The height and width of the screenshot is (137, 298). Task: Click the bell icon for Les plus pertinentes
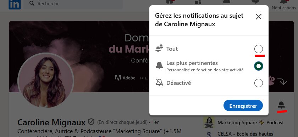(x=159, y=65)
